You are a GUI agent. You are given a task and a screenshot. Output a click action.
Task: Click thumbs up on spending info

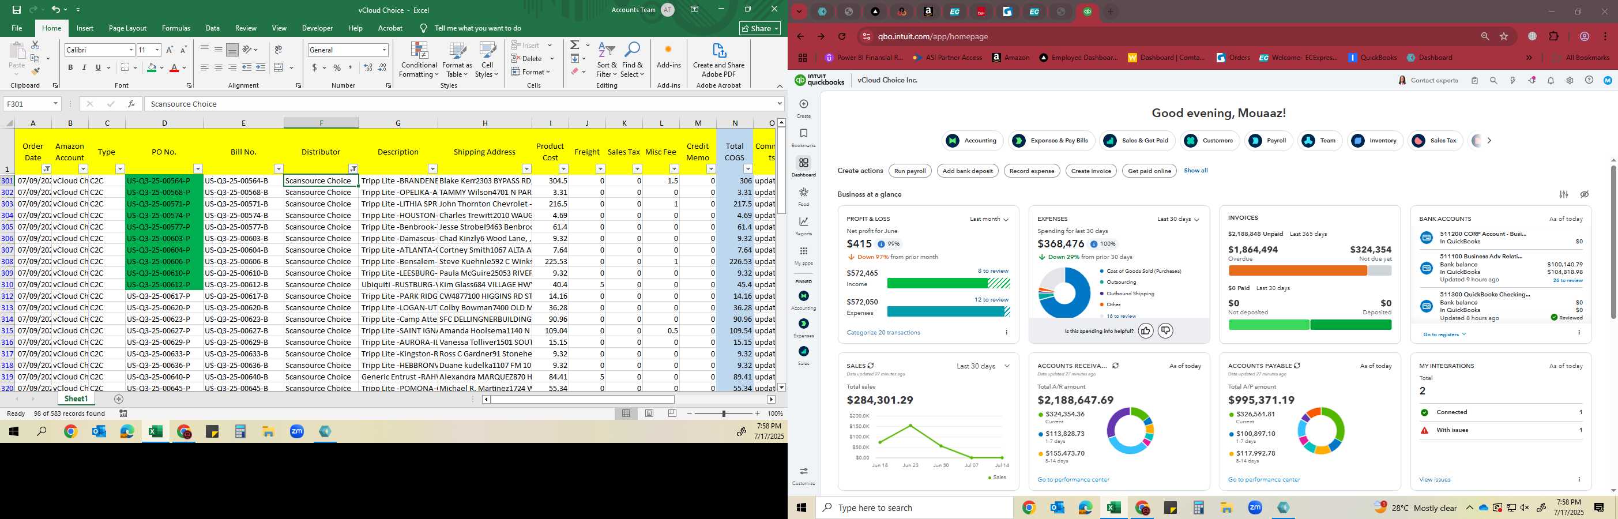[x=1146, y=330]
